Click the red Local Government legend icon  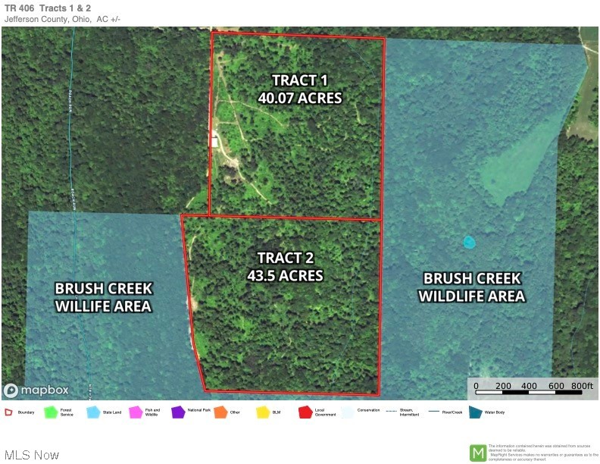click(x=305, y=412)
